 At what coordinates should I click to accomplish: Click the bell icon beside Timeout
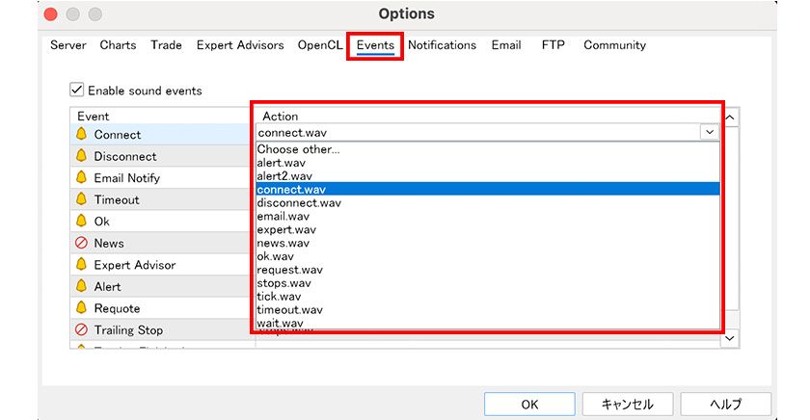click(x=81, y=199)
